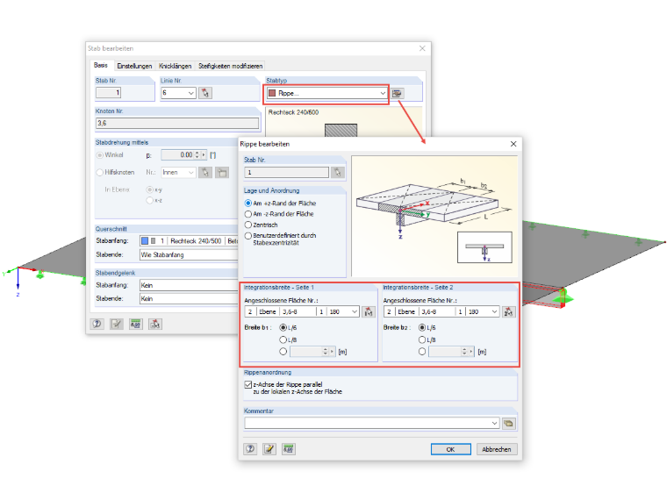Switch to the Basis tab

[x=101, y=66]
